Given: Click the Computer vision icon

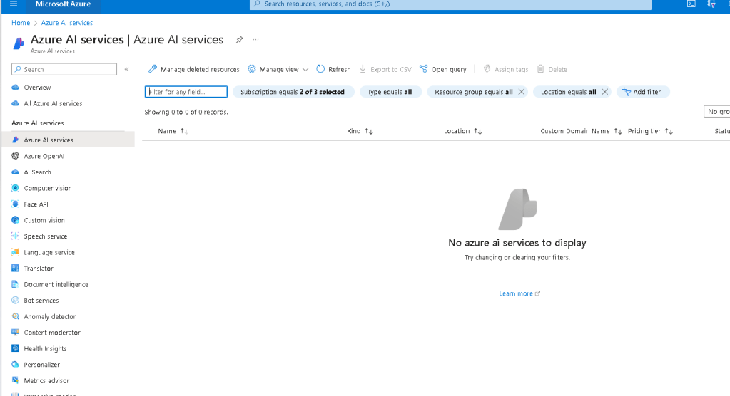Looking at the screenshot, I should (x=16, y=188).
